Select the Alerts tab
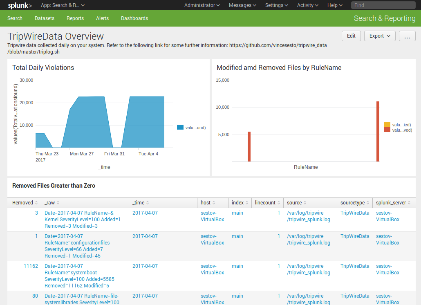Screen dimensions: 421x305 [102, 18]
